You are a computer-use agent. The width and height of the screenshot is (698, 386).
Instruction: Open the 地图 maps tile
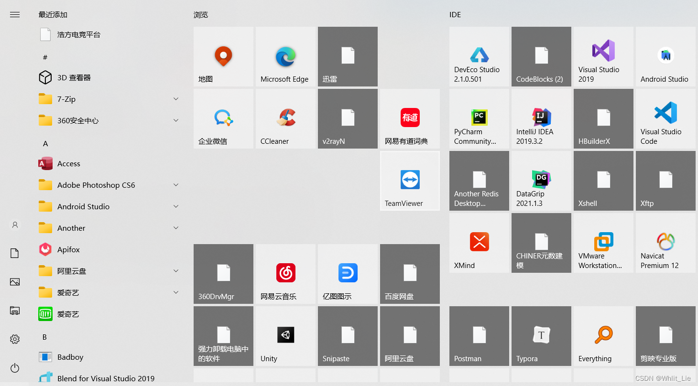pyautogui.click(x=223, y=56)
